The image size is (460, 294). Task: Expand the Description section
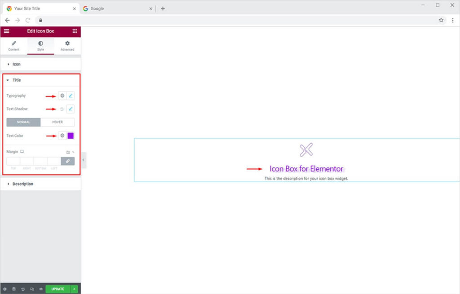click(22, 184)
